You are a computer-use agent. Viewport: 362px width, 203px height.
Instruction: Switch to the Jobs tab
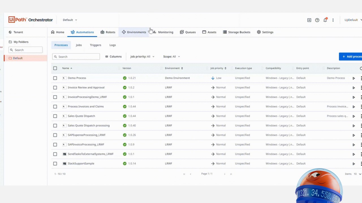coord(79,45)
